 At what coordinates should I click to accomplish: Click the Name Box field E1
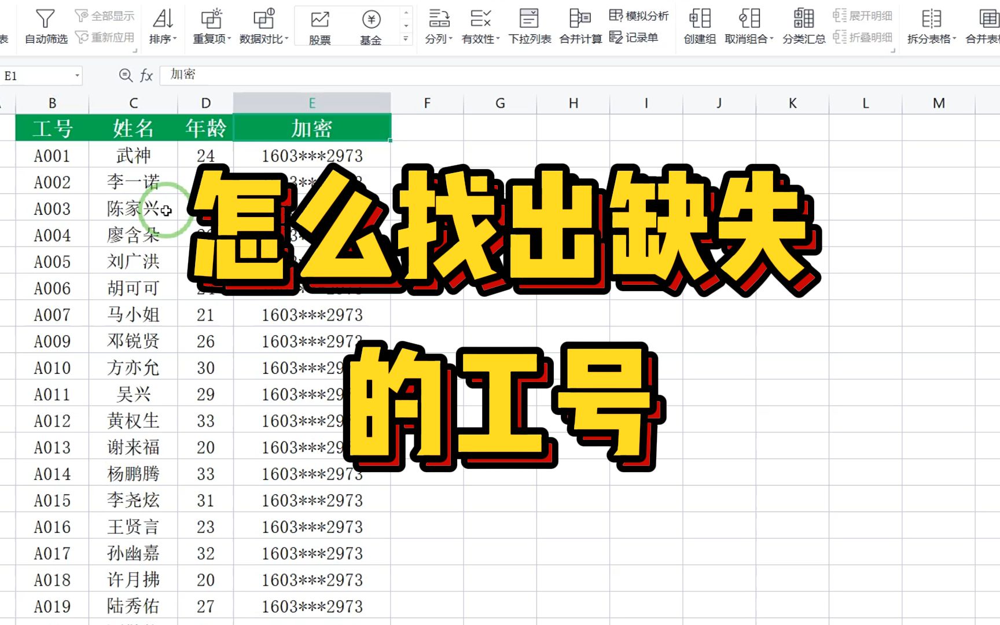pos(37,75)
